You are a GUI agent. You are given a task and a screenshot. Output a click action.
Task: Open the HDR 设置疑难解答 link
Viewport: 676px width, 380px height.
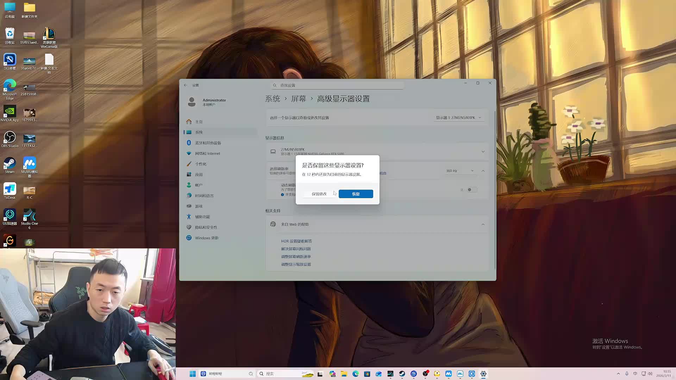coord(296,241)
